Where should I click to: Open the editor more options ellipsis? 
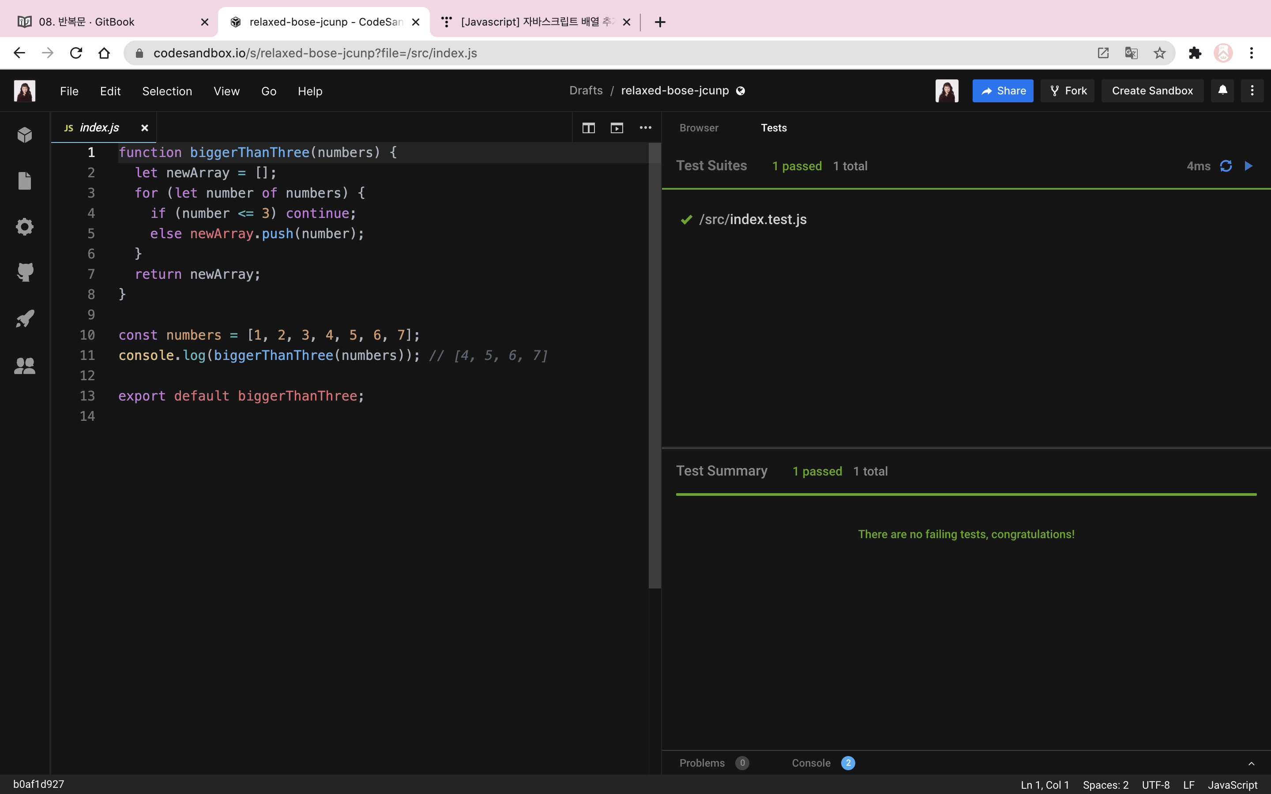(x=646, y=127)
